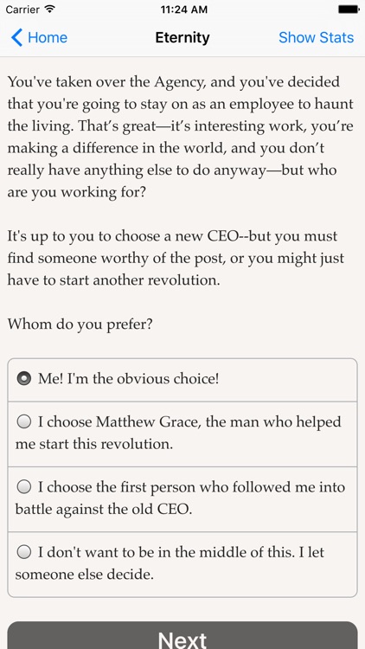Go back to Home
365x649 pixels.
tap(39, 38)
